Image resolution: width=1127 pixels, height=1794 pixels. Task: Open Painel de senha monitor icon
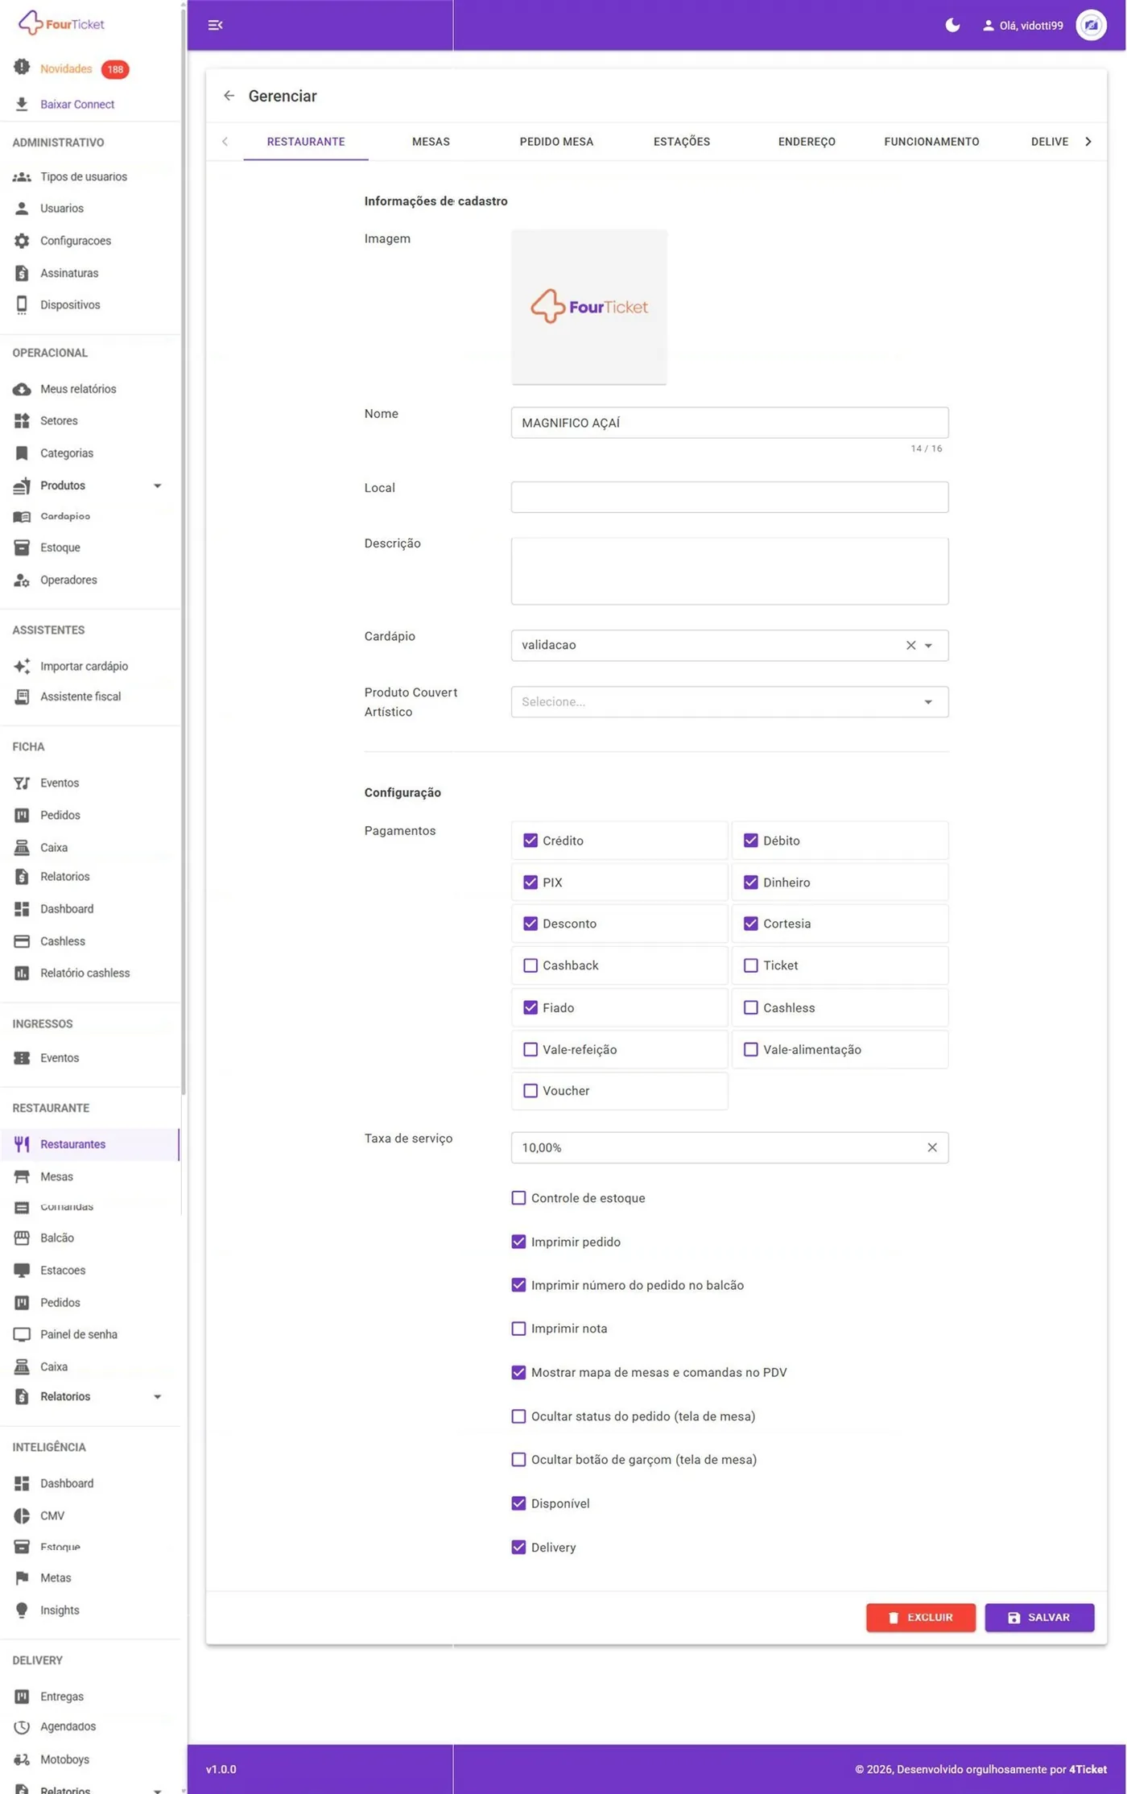tap(22, 1334)
